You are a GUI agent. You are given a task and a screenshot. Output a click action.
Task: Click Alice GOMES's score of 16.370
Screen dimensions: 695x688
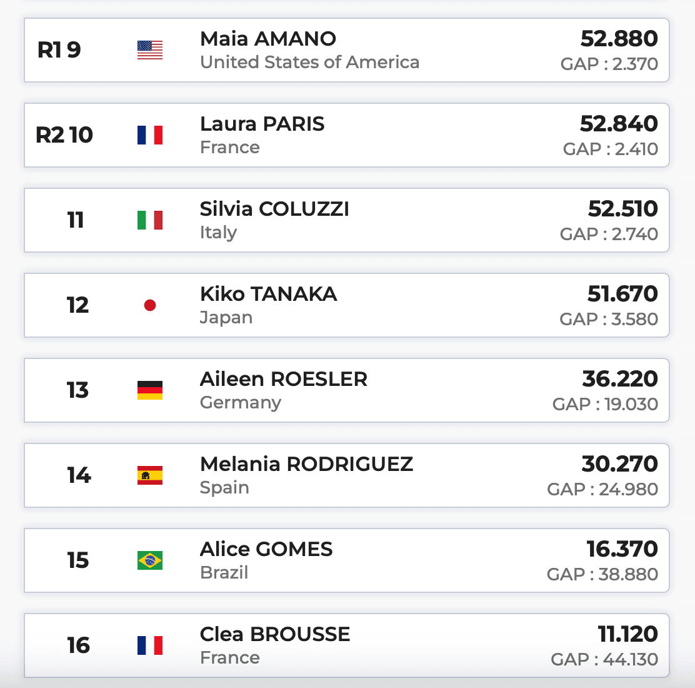tap(622, 549)
